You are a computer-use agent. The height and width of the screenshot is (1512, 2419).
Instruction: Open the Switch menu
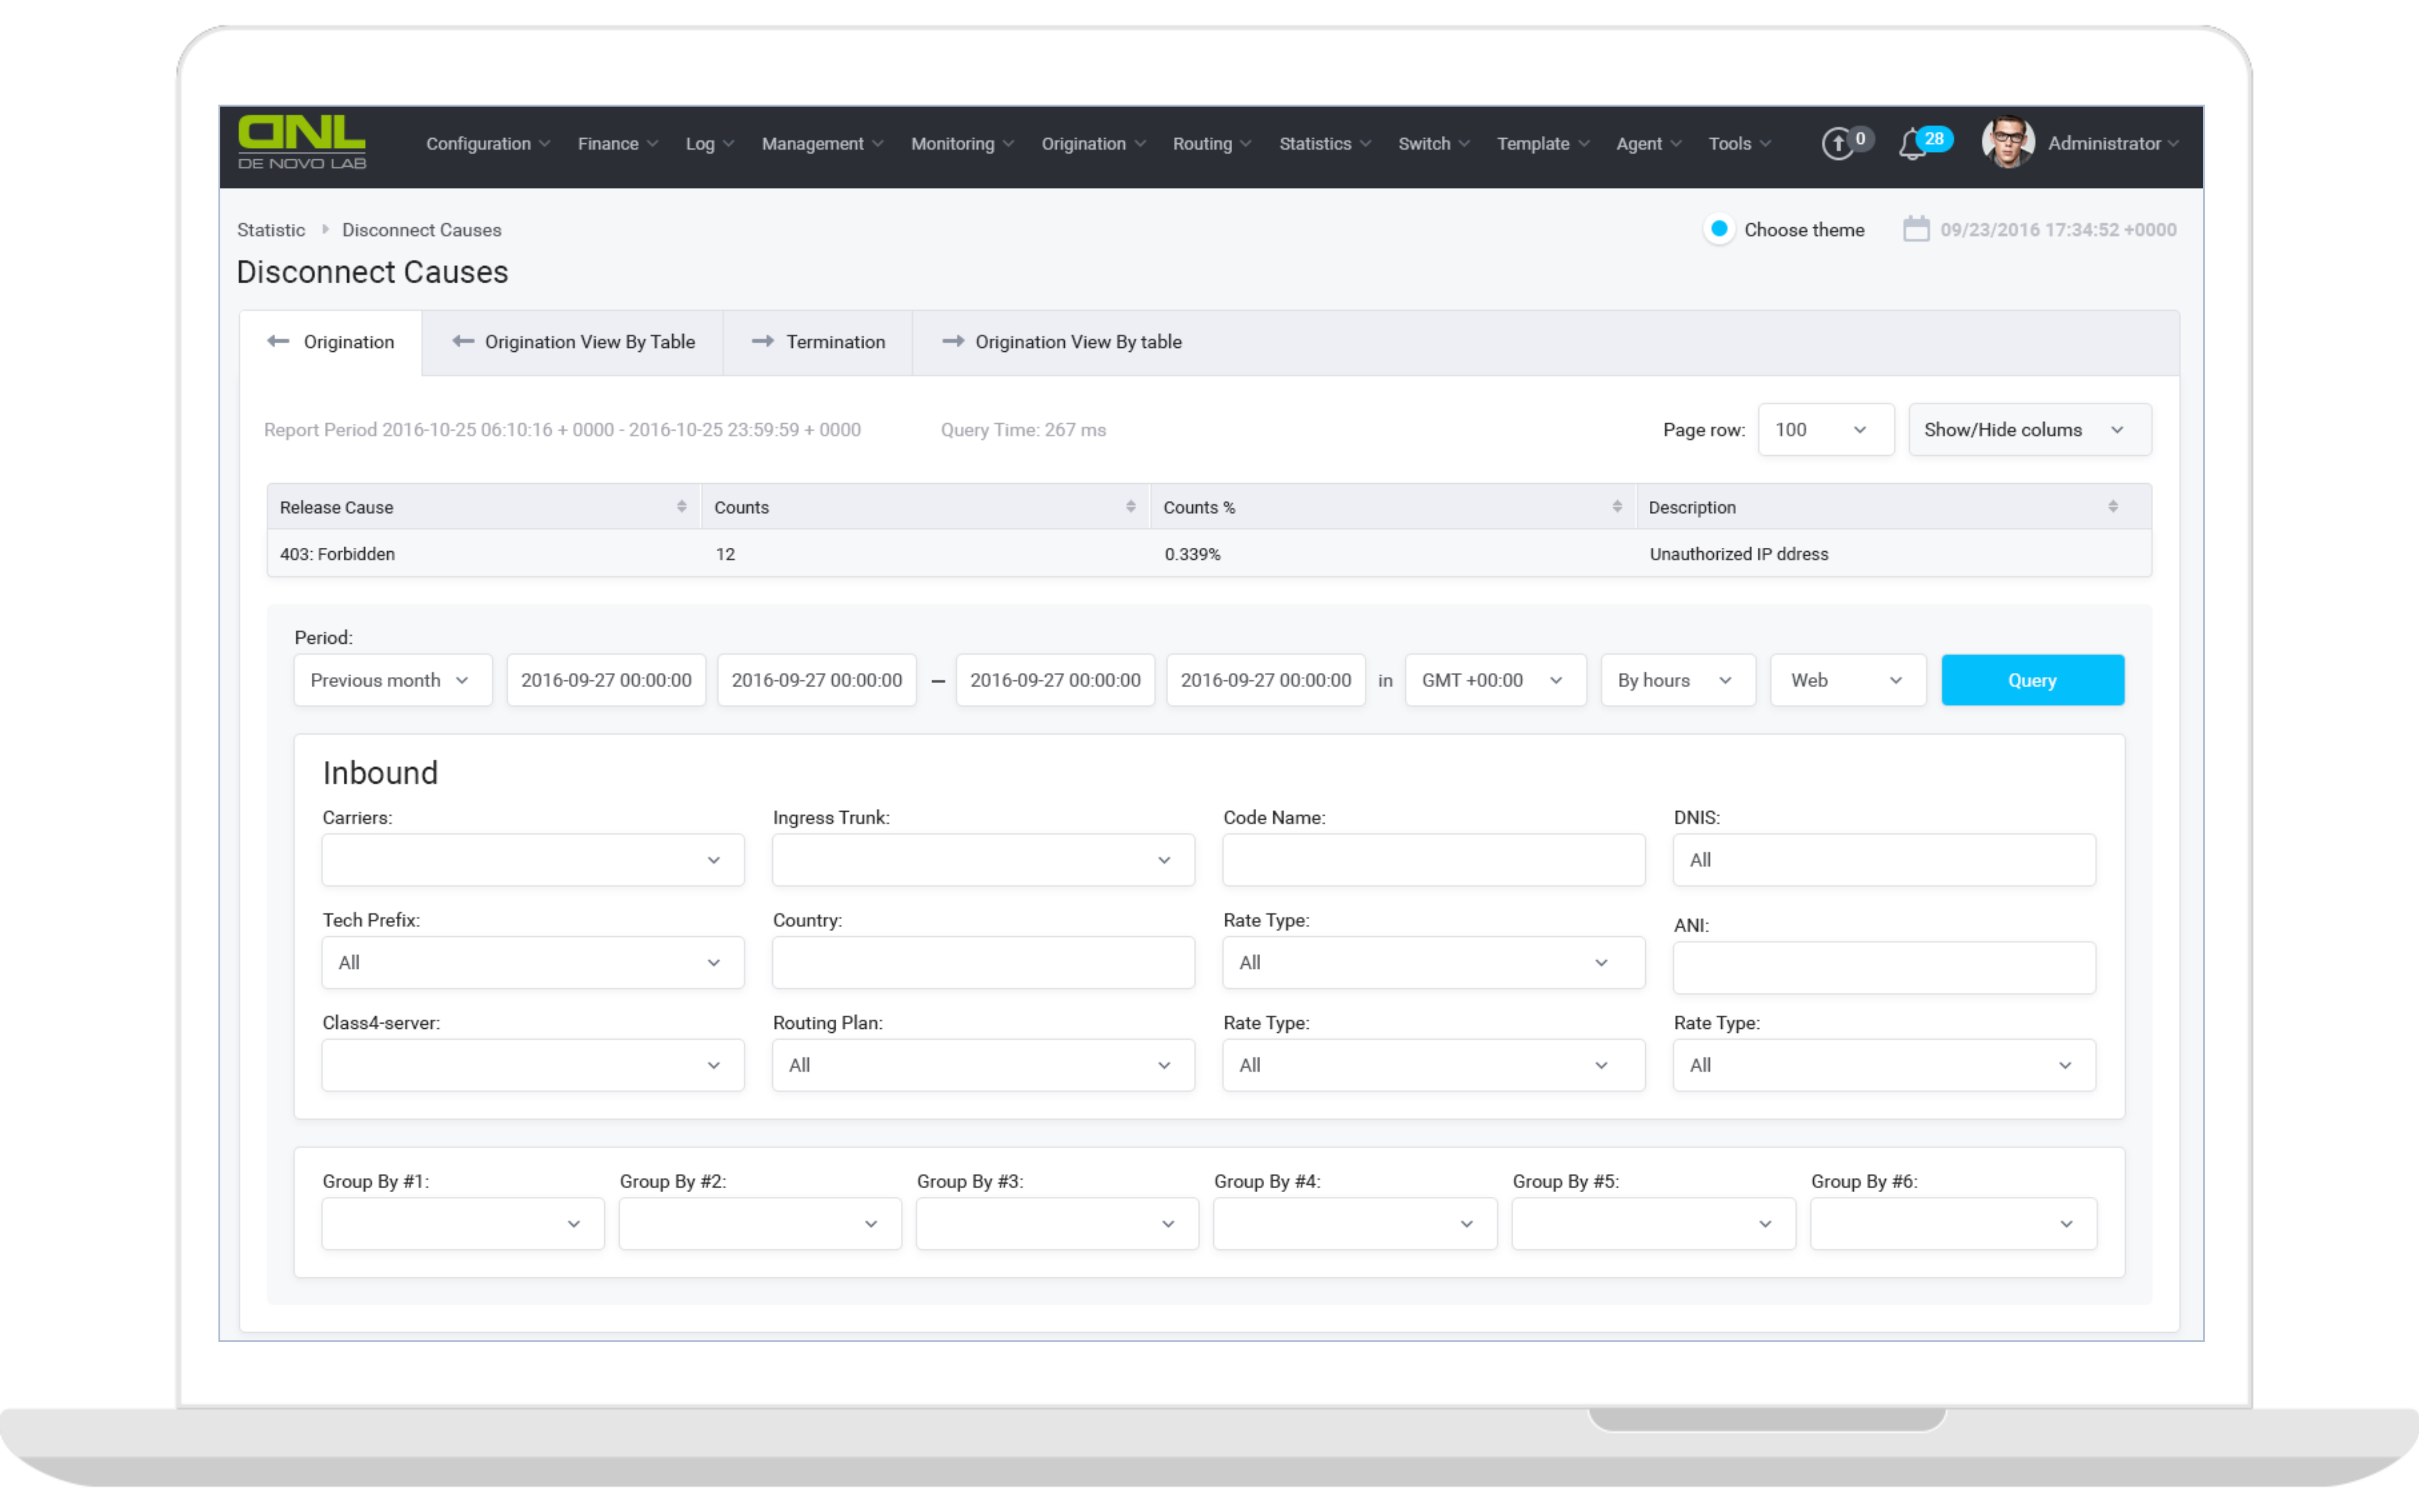pyautogui.click(x=1433, y=144)
